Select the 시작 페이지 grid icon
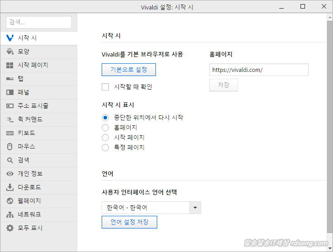The image size is (333, 252). [10, 65]
